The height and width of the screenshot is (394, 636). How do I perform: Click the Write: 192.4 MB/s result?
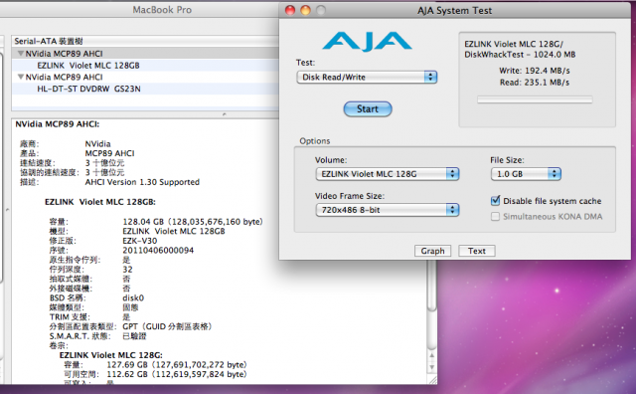(535, 71)
